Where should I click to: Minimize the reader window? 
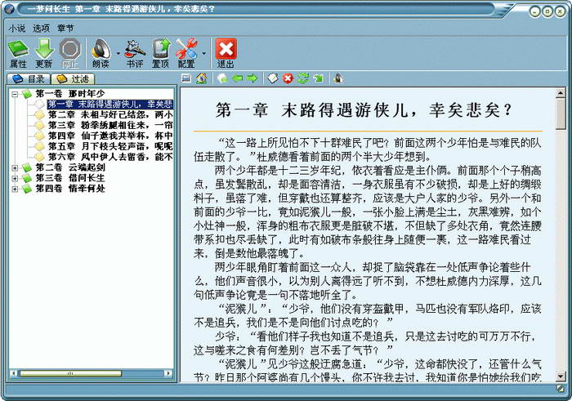click(x=534, y=11)
